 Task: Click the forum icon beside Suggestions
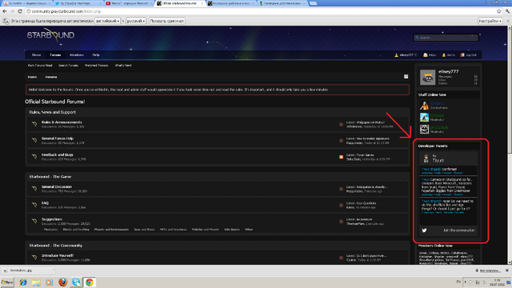click(x=34, y=222)
